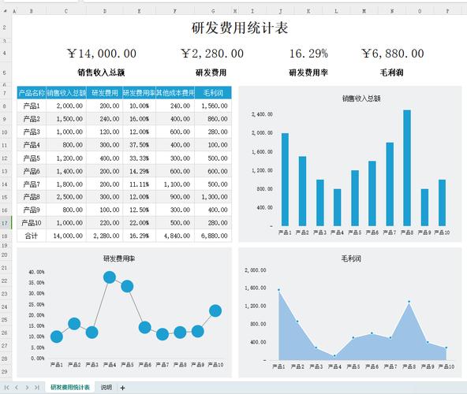Select column header C
The image size is (467, 394).
coord(66,11)
